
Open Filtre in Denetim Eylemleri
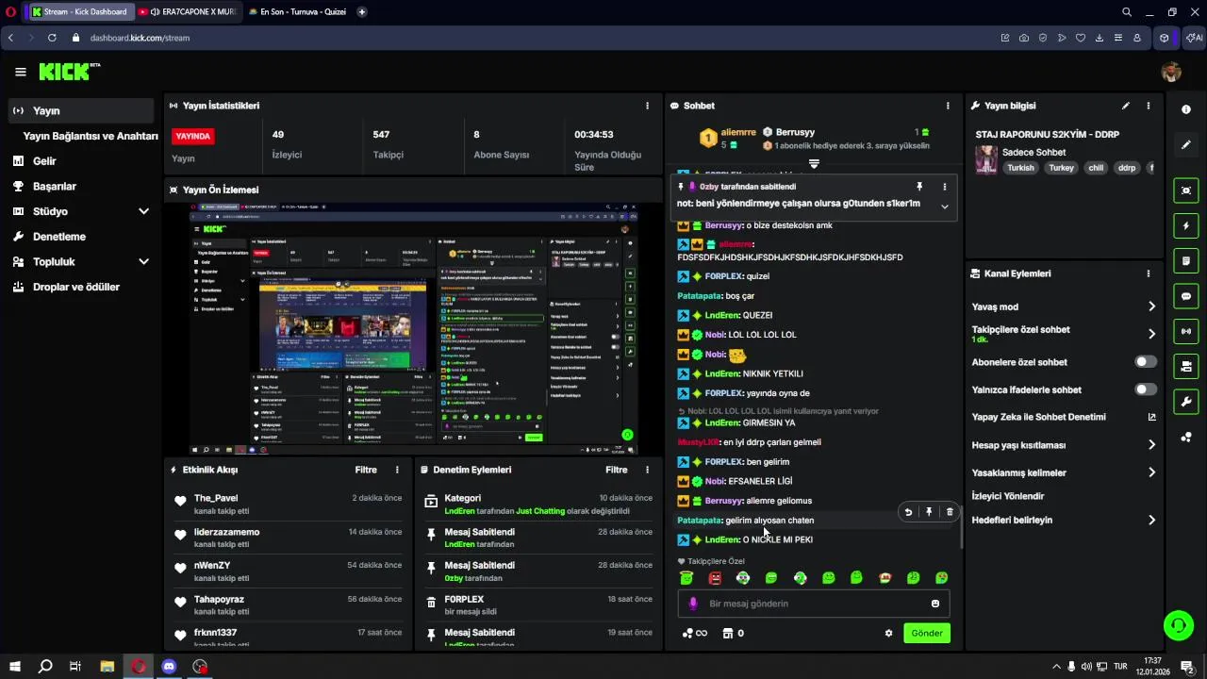click(617, 470)
